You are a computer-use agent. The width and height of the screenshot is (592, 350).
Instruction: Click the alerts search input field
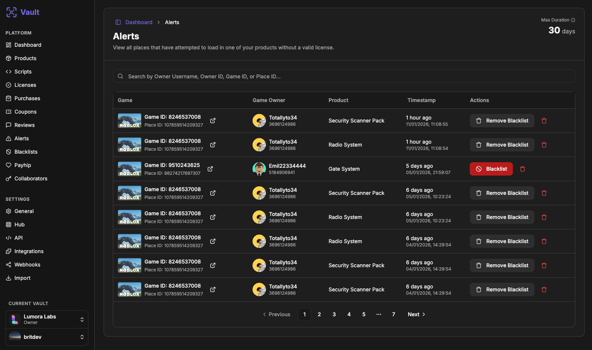pyautogui.click(x=344, y=76)
